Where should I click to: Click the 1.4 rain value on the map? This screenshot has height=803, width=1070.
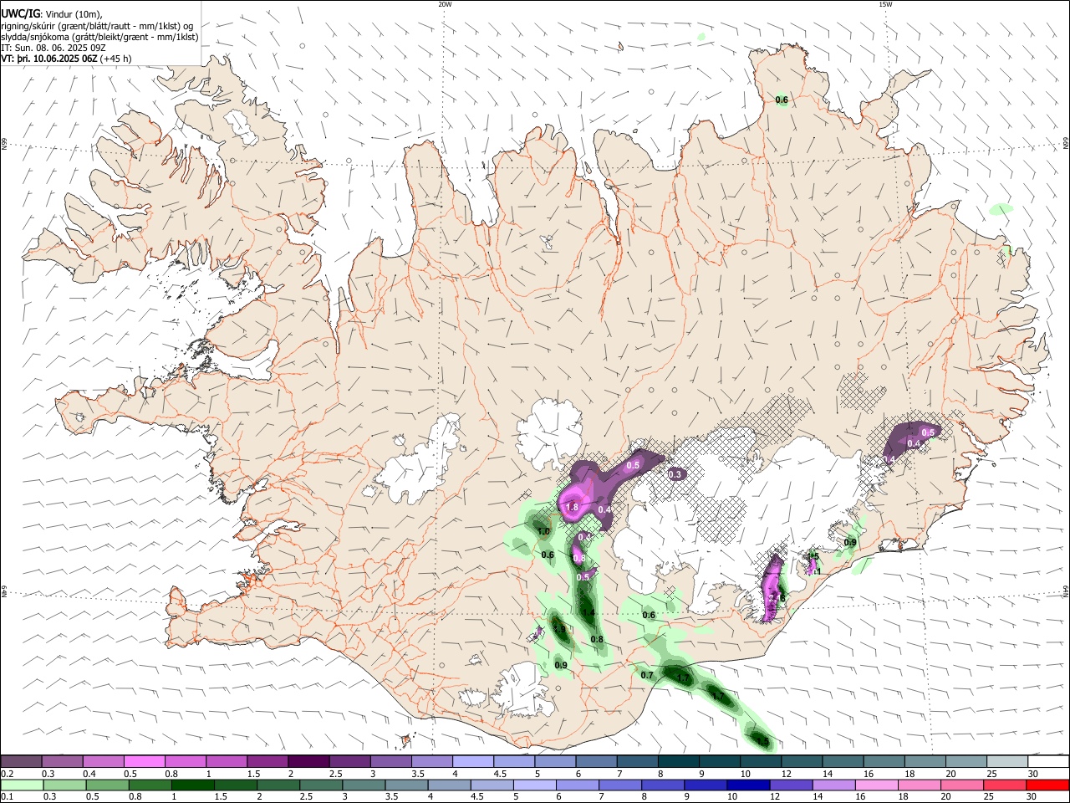point(588,613)
